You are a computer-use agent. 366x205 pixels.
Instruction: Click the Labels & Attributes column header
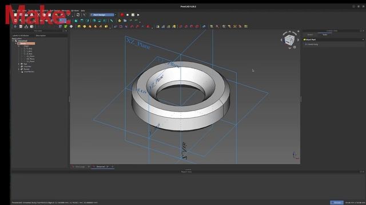21,35
